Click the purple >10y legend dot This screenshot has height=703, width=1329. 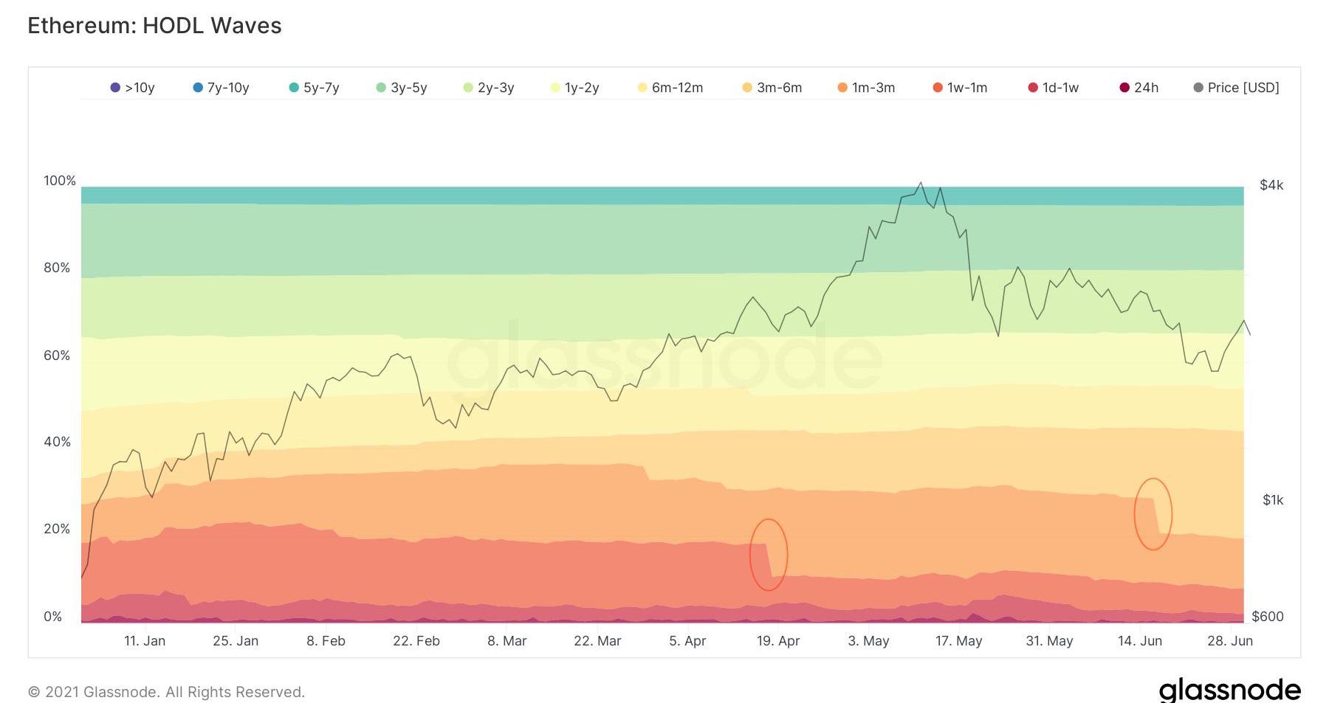(x=115, y=88)
